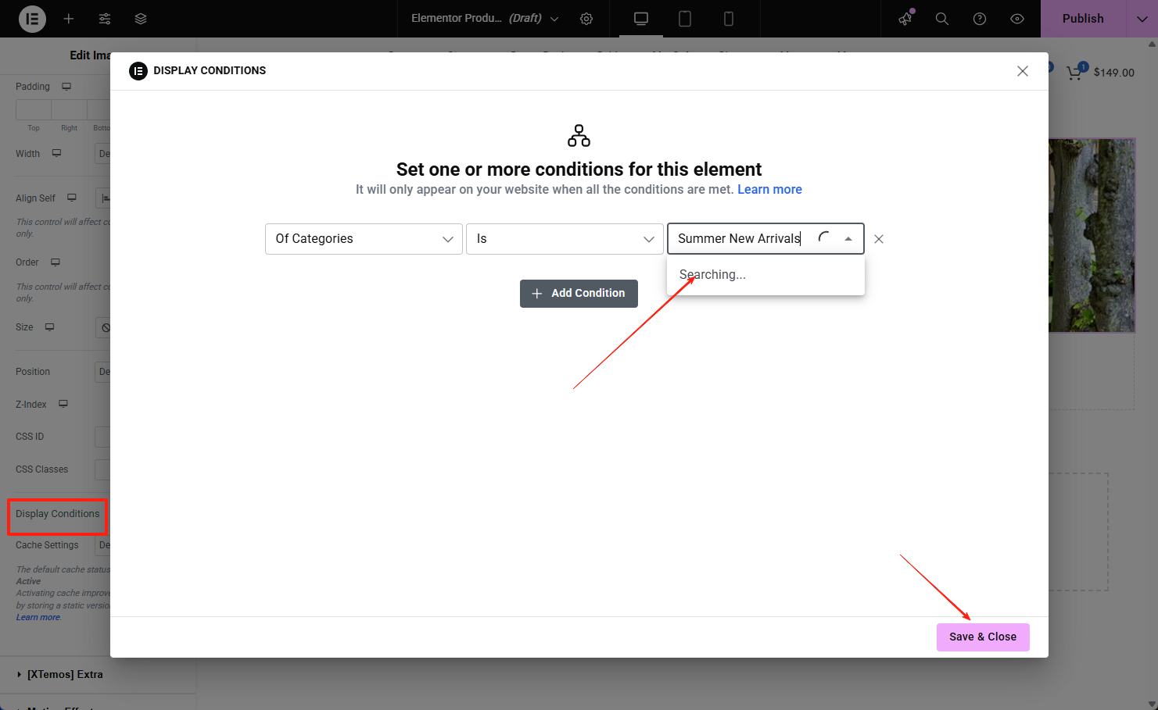View notifications via the megaphone icon
The height and width of the screenshot is (710, 1158).
point(905,19)
